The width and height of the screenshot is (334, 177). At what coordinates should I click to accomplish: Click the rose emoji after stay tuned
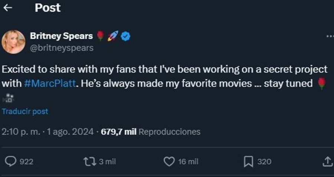point(322,84)
